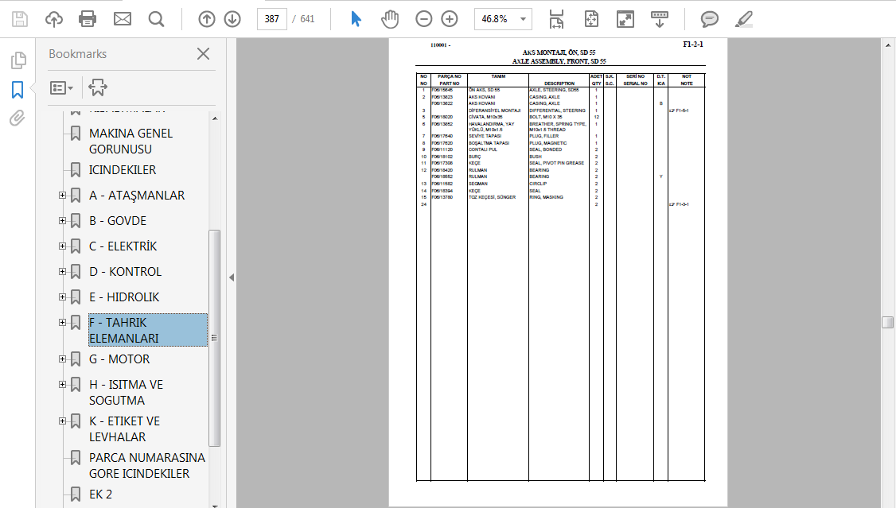896x508 pixels.
Task: Click document scroll up arrow
Action: [887, 45]
